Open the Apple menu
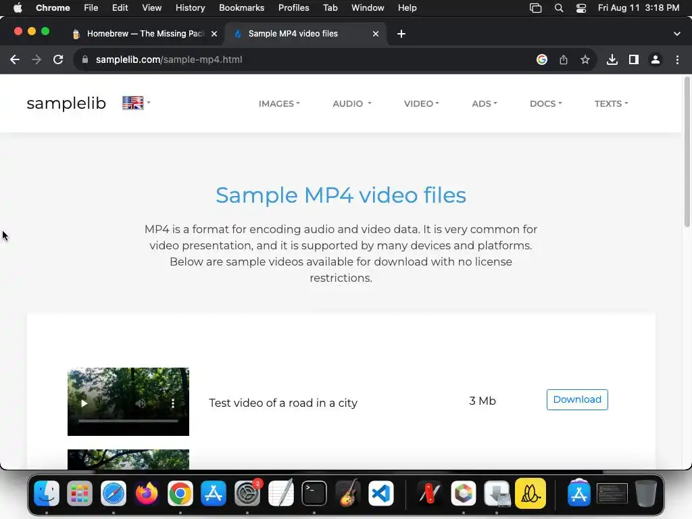This screenshot has width=692, height=519. (x=18, y=7)
